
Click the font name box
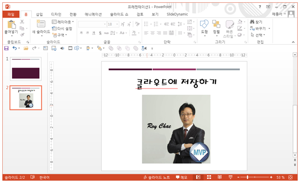(92, 24)
